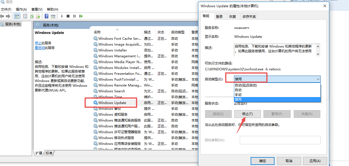The width and height of the screenshot is (349, 166).
Task: Select Windows Update service row
Action: 145,103
